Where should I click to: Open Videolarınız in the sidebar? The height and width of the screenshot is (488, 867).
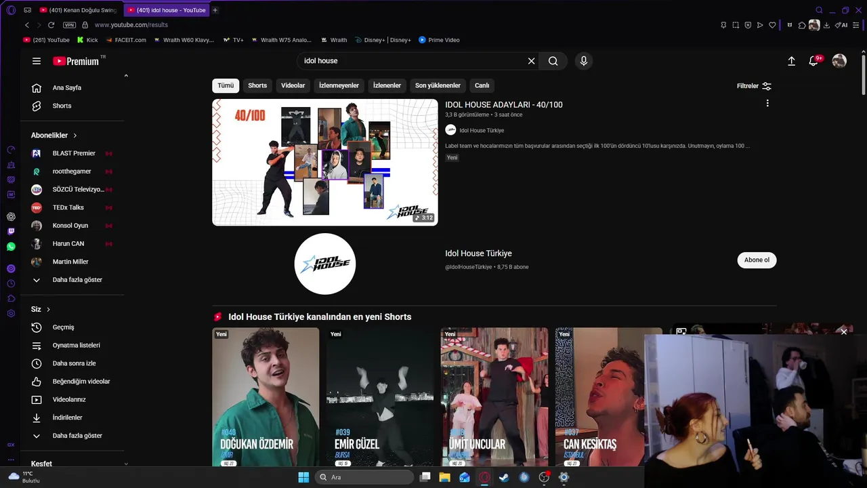[69, 400]
